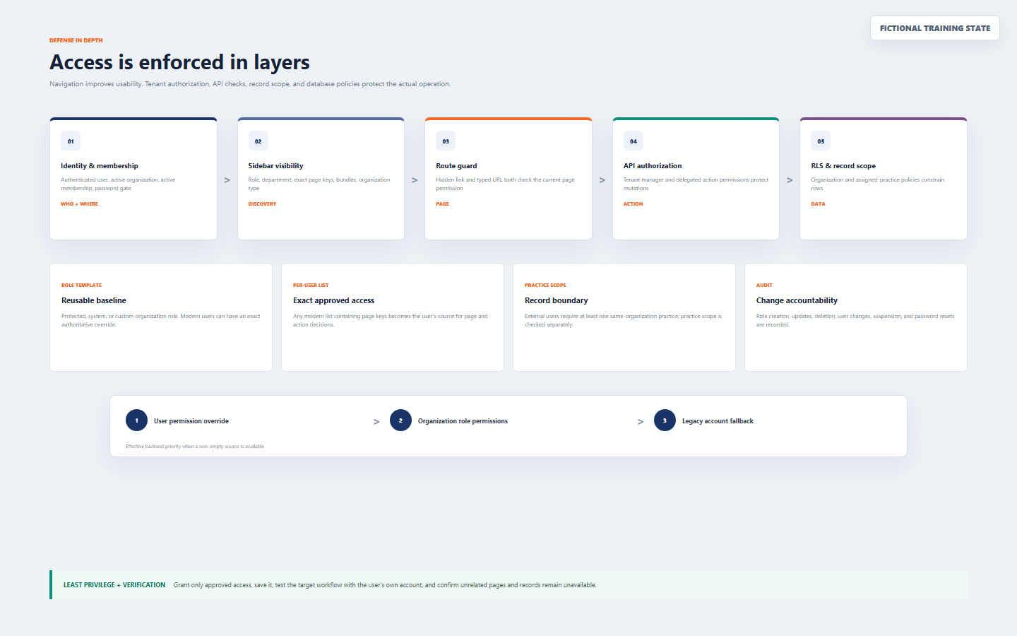Click the 'DEFENSE IN DEPTH' eyebrow label
The width and height of the screenshot is (1017, 636).
76,40
